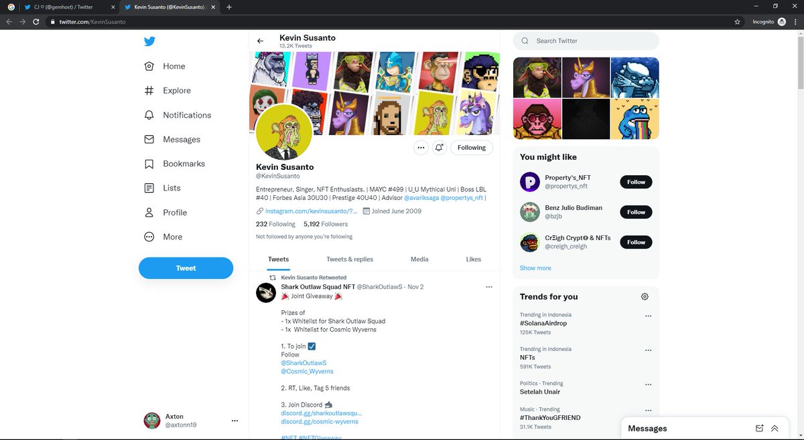Image resolution: width=804 pixels, height=440 pixels.
Task: Switch to the Likes tab
Action: tap(474, 259)
